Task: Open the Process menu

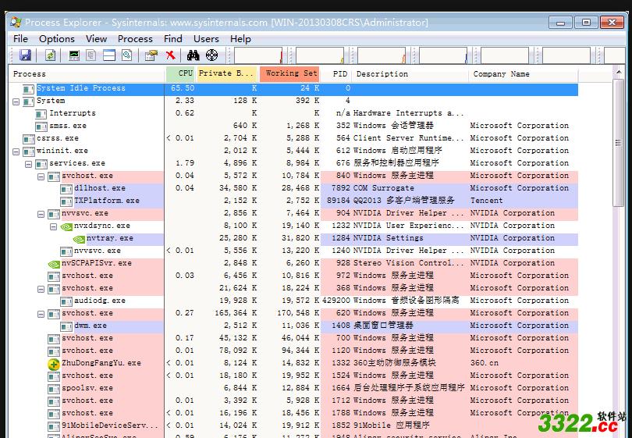Action: pos(135,39)
